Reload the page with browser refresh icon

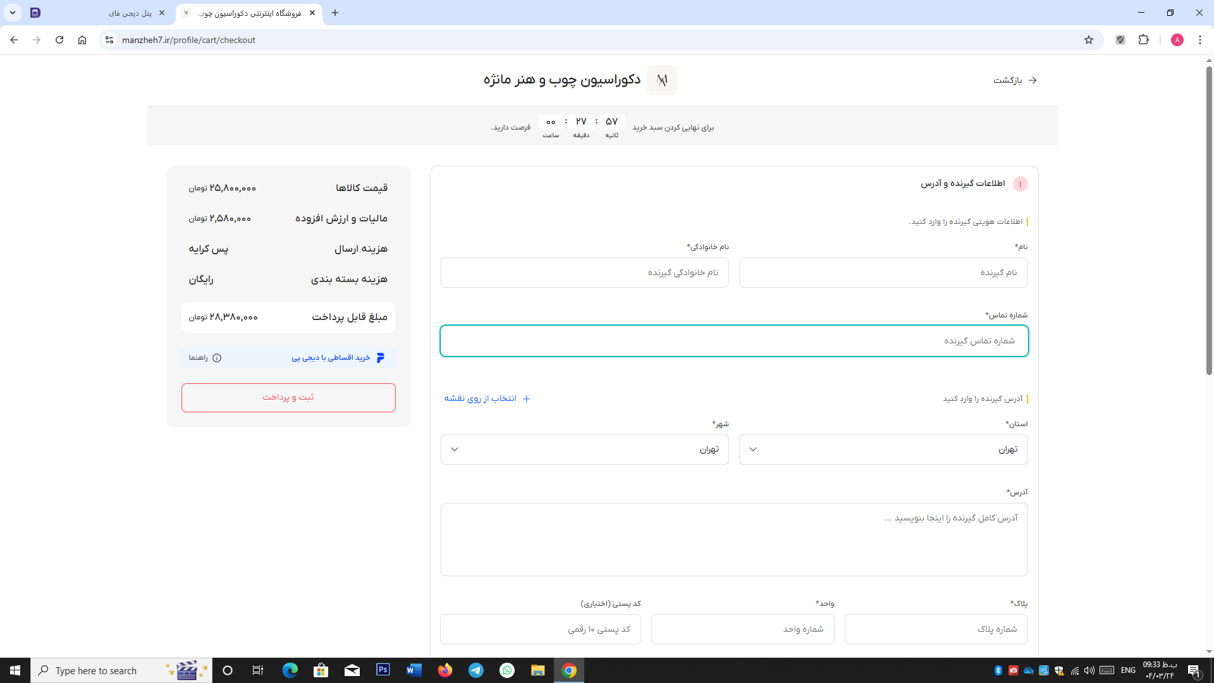point(59,40)
